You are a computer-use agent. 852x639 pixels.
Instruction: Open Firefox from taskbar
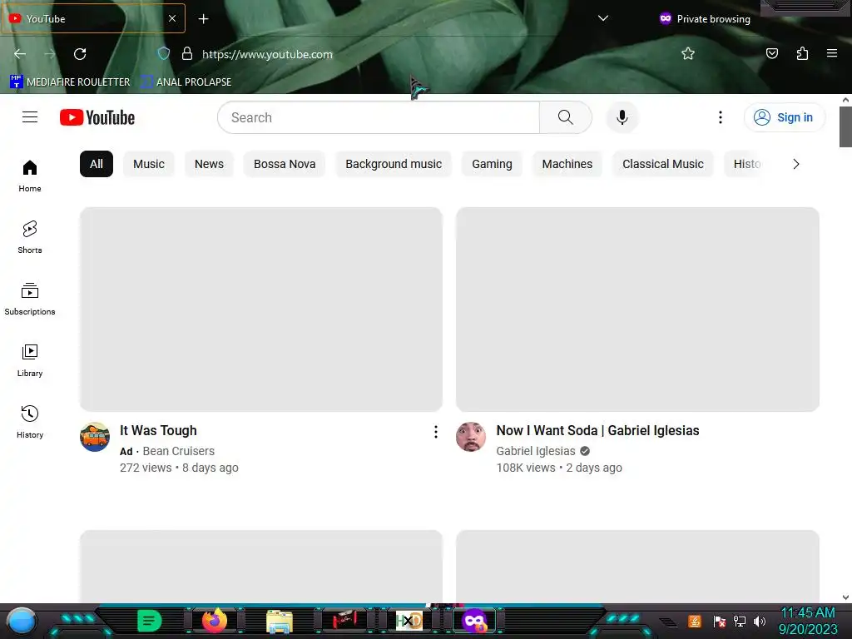215,621
